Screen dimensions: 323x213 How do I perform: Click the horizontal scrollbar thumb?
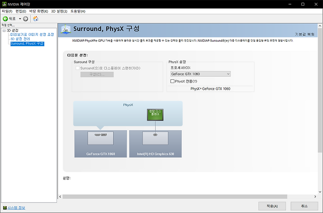175,197
